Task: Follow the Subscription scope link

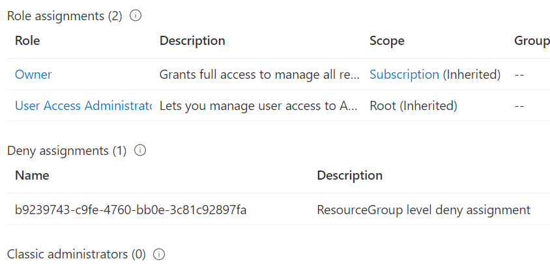Action: [x=404, y=74]
